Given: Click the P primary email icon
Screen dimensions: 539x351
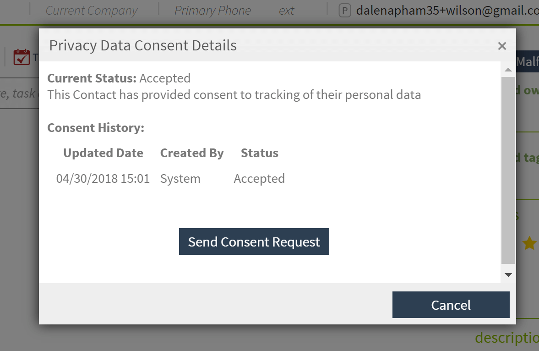Looking at the screenshot, I should [345, 11].
